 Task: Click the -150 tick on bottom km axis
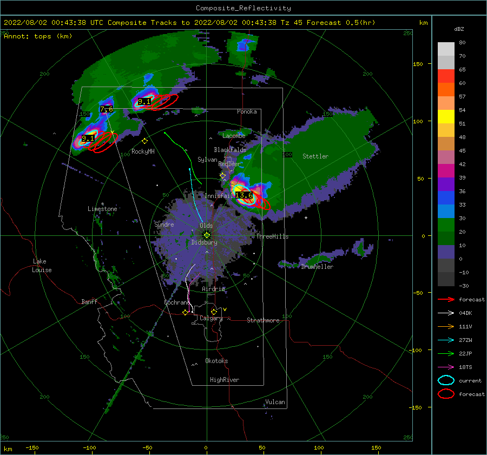32,447
